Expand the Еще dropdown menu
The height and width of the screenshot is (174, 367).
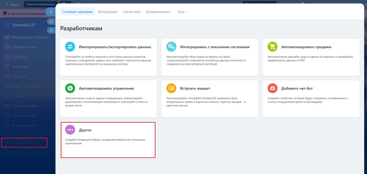183,12
